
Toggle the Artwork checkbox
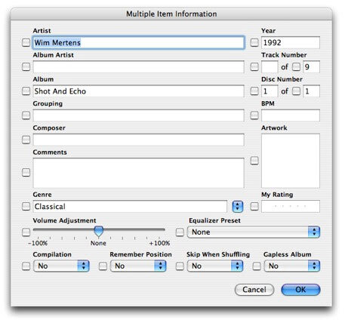coord(254,161)
